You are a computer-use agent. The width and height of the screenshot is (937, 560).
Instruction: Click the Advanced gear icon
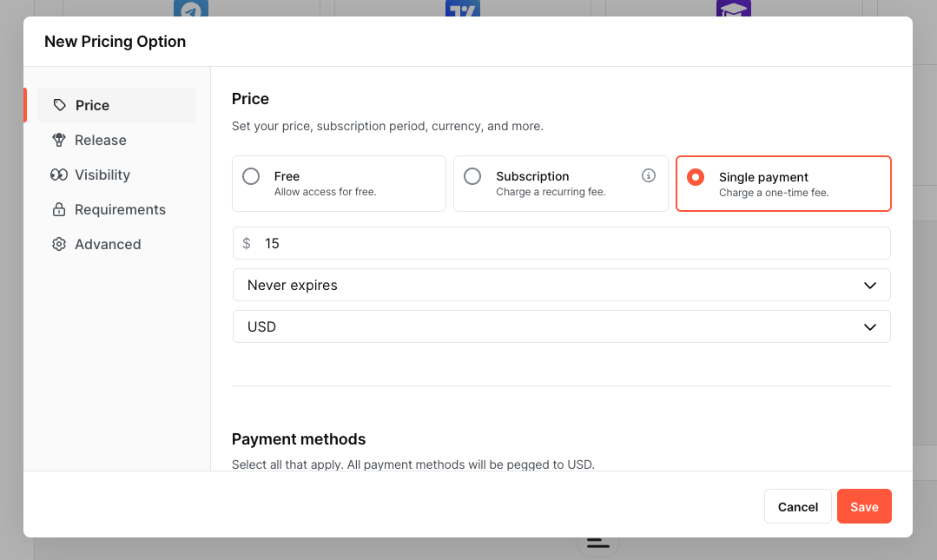[x=59, y=244]
